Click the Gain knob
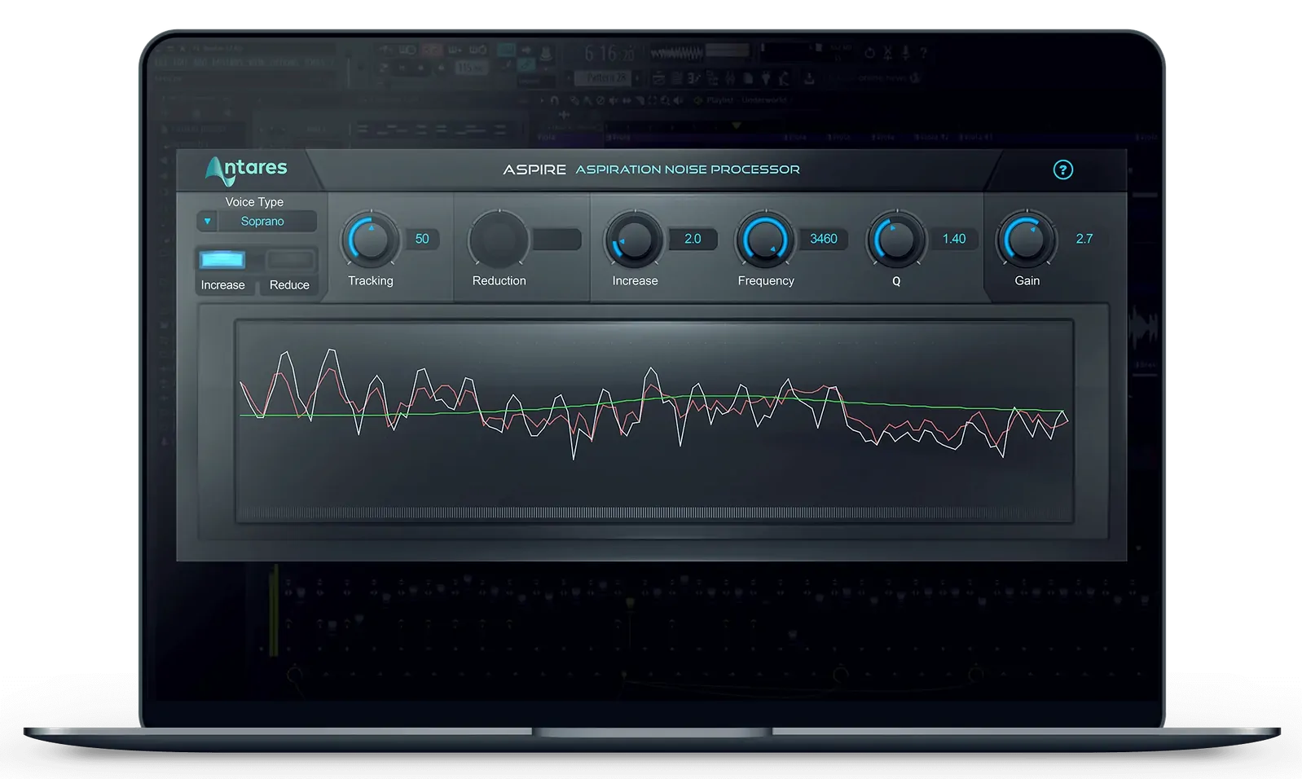 coord(1027,240)
